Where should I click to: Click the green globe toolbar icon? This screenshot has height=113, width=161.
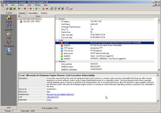pos(36,9)
